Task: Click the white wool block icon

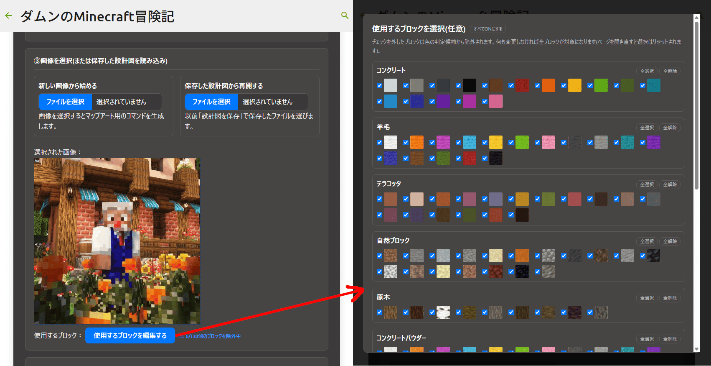Action: tap(391, 142)
